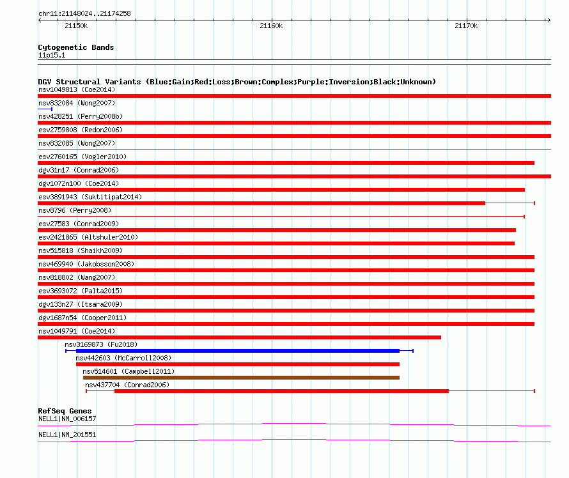Select NELL1|NM_006157 gene label

tap(67, 419)
